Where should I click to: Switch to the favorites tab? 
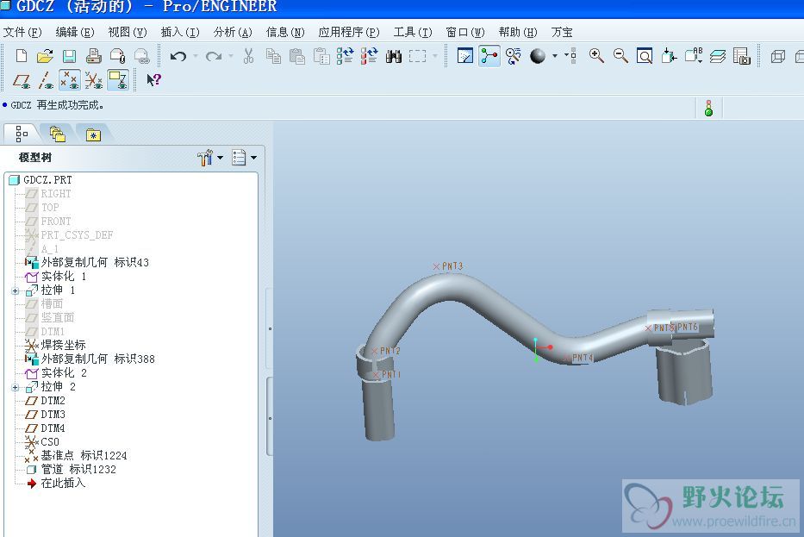click(93, 134)
